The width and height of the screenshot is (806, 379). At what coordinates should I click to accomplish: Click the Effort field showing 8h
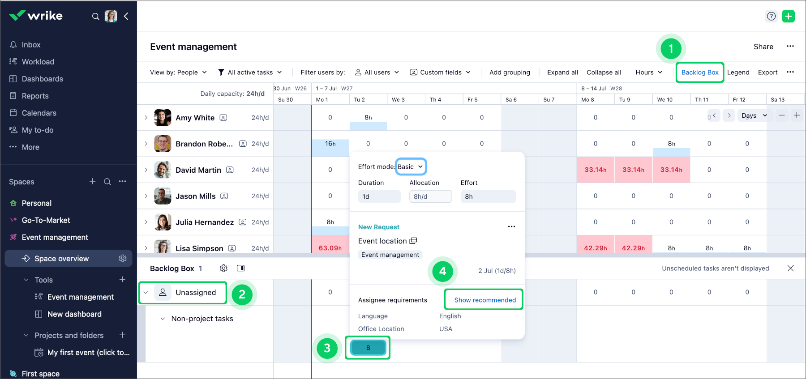tap(488, 196)
